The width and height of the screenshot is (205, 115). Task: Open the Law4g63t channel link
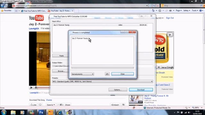point(34,28)
